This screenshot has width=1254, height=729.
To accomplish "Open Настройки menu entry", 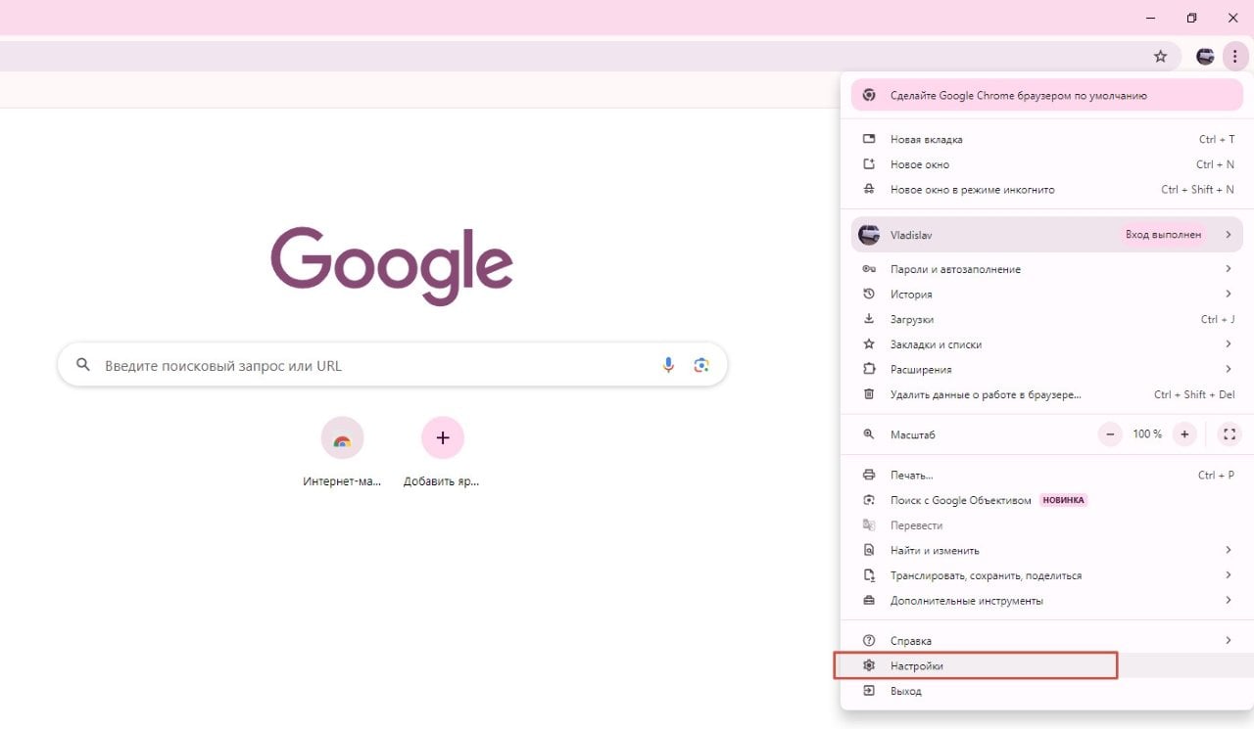I will [1047, 665].
